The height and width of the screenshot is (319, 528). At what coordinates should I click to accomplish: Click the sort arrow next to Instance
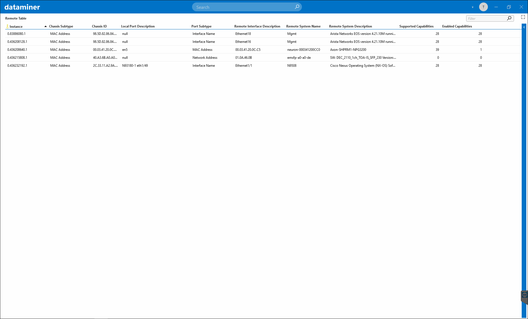coord(45,26)
